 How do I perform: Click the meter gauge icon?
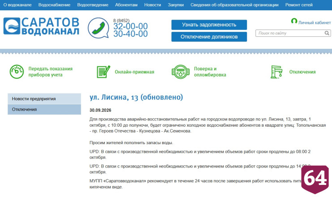pos(17,72)
